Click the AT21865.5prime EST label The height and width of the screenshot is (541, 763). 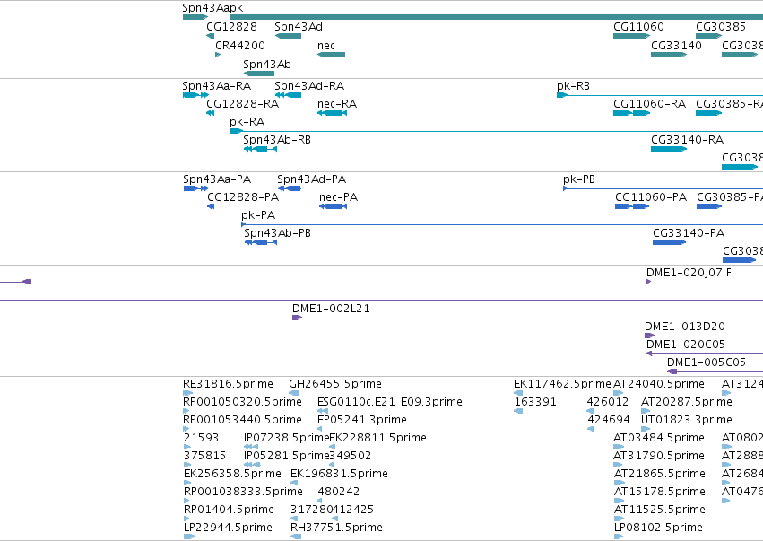[660, 474]
